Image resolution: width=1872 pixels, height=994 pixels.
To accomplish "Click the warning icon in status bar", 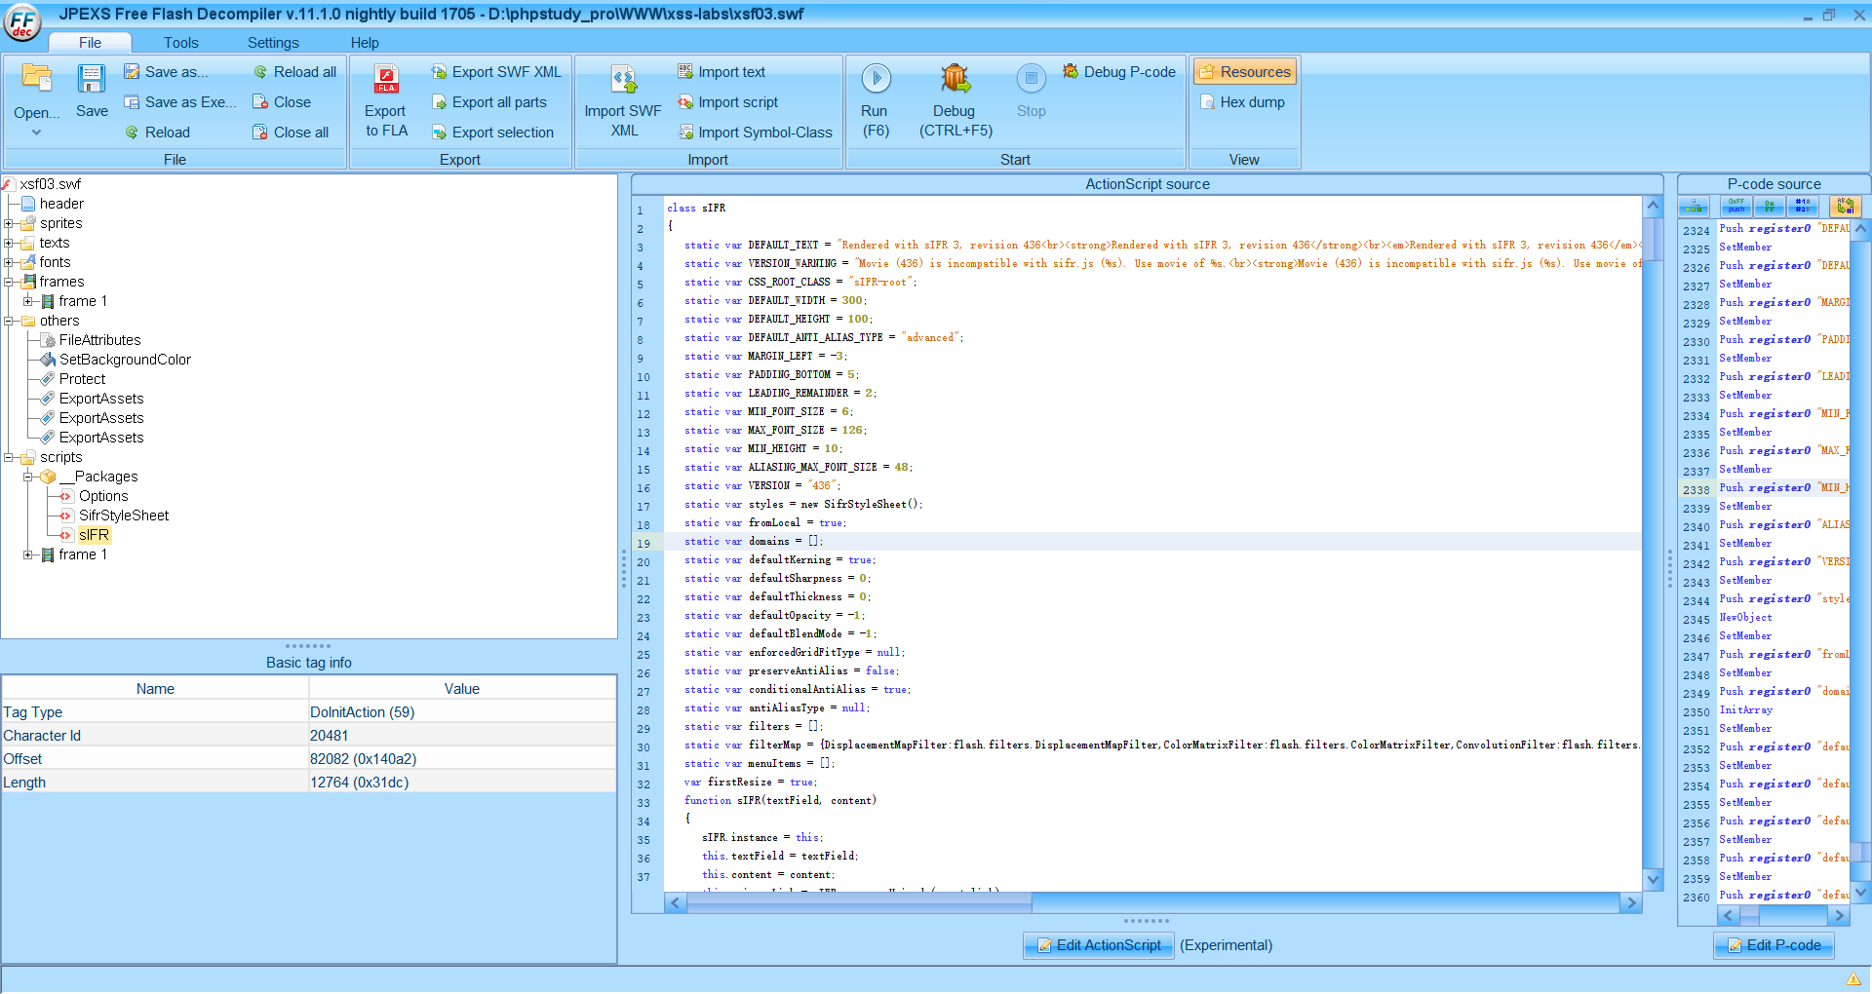I will coord(1853,978).
